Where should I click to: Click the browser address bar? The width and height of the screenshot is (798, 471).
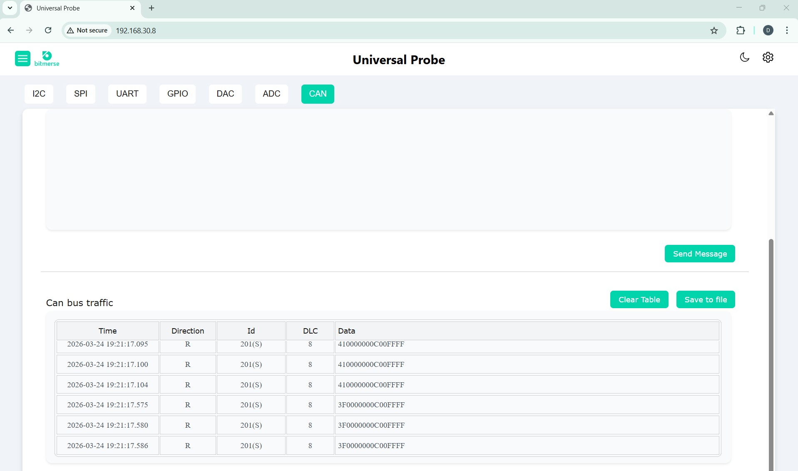pyautogui.click(x=250, y=30)
